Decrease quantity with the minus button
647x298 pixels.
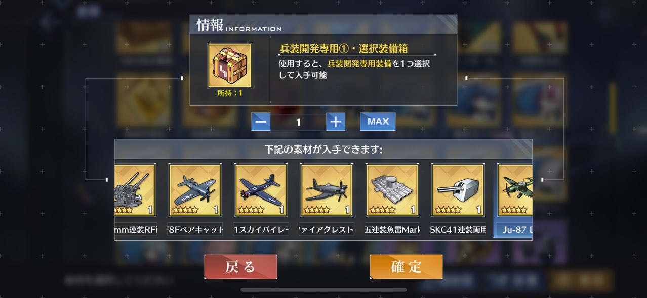pyautogui.click(x=261, y=122)
